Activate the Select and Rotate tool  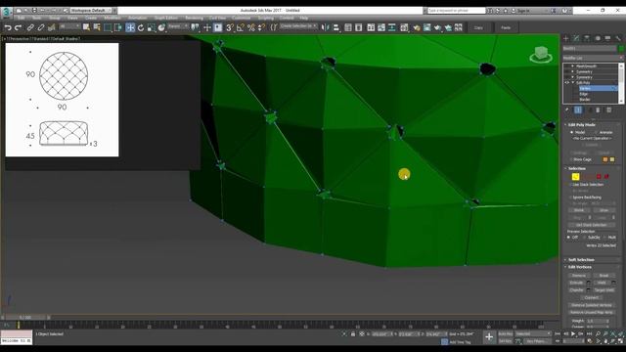141,27
